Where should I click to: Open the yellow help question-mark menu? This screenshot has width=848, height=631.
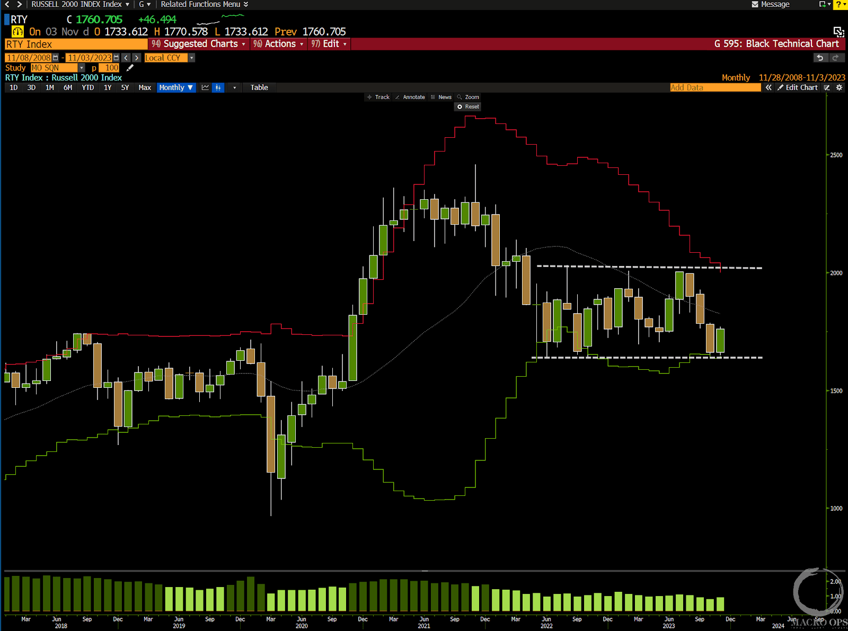841,4
